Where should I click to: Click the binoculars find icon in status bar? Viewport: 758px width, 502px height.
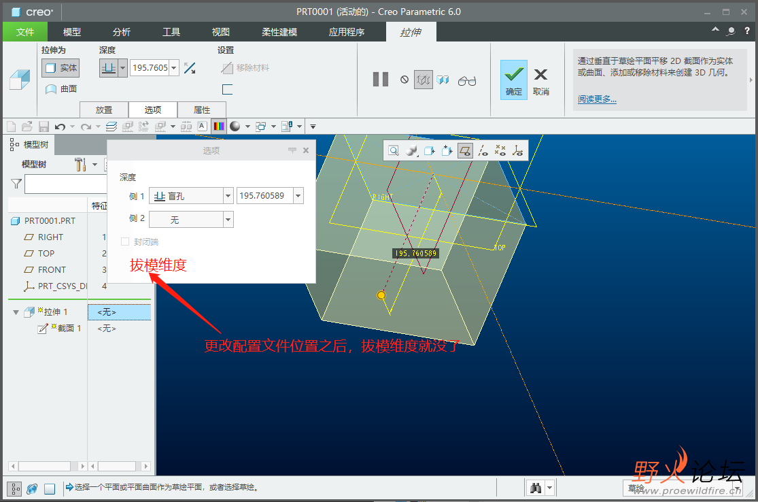(x=536, y=488)
